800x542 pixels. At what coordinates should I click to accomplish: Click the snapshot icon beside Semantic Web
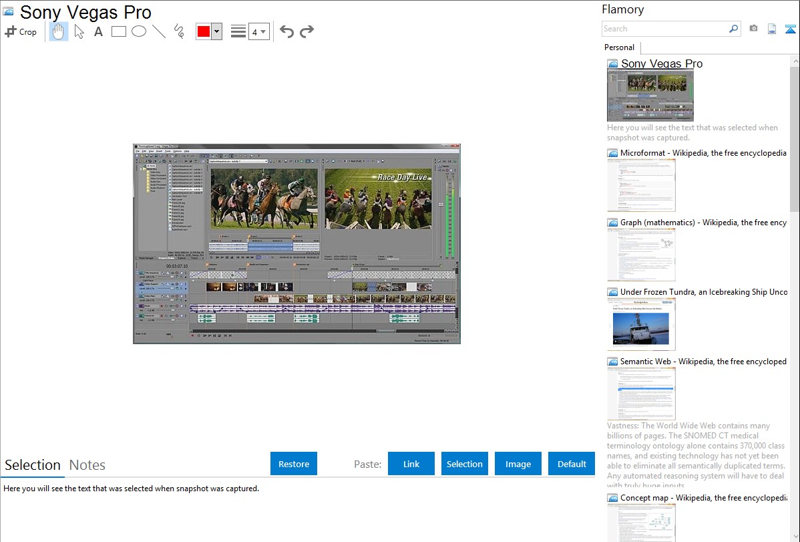point(612,362)
